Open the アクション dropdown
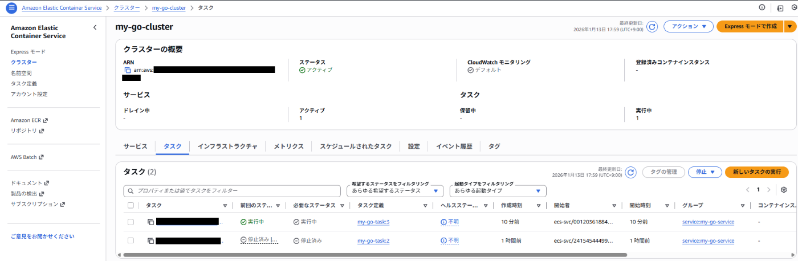 point(689,26)
